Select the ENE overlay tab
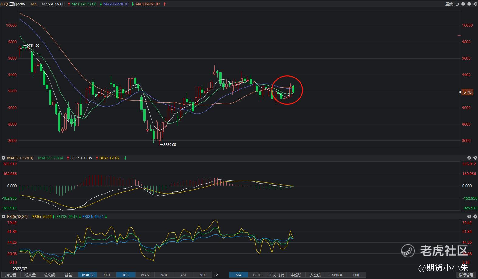The width and height of the screenshot is (478, 279). click(356, 275)
